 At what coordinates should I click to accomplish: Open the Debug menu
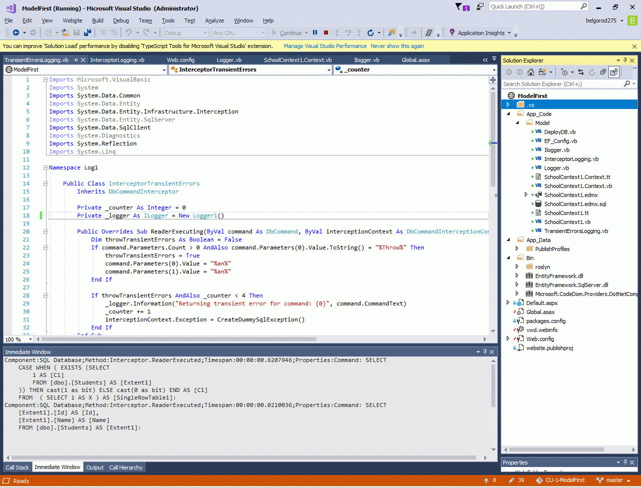[x=121, y=20]
